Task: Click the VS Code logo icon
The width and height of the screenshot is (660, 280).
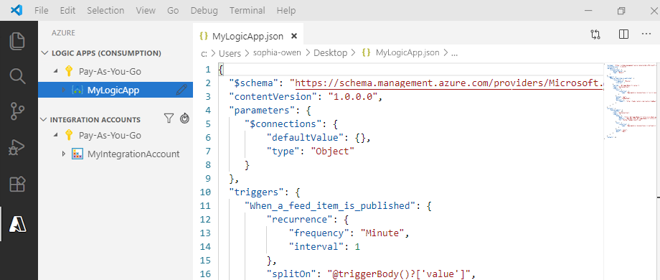Action: click(16, 10)
